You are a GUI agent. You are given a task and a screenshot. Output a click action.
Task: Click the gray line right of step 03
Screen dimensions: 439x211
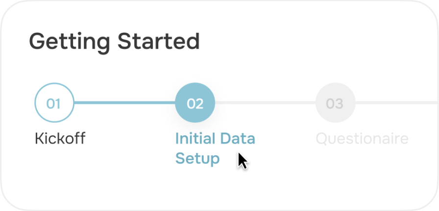click(x=396, y=103)
